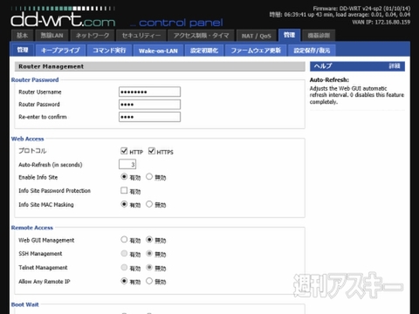Select 有効 for Enable Info Site
Screen dimensions: 419x314
point(124,177)
